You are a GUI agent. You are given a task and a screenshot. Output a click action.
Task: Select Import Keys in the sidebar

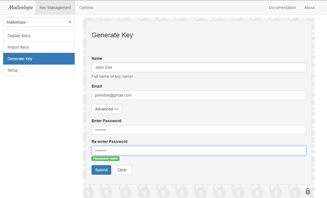tap(39, 47)
